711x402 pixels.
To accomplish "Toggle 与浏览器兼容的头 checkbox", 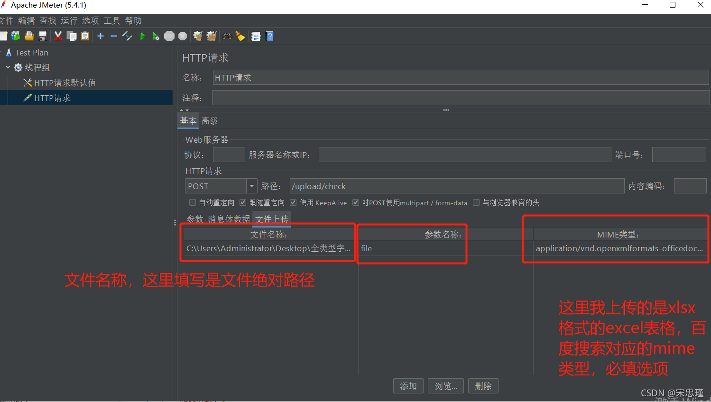I will tap(476, 202).
